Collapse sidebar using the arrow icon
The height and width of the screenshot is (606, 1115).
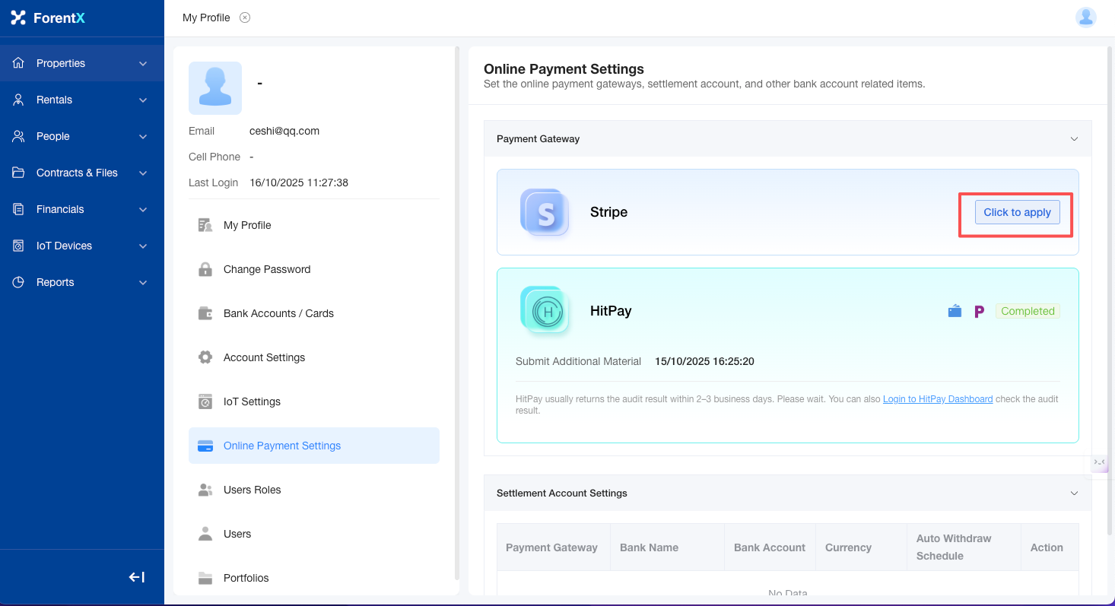click(137, 577)
